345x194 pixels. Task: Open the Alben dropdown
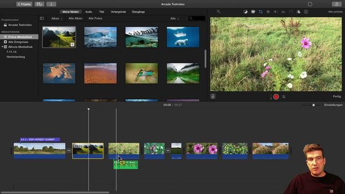[57, 18]
